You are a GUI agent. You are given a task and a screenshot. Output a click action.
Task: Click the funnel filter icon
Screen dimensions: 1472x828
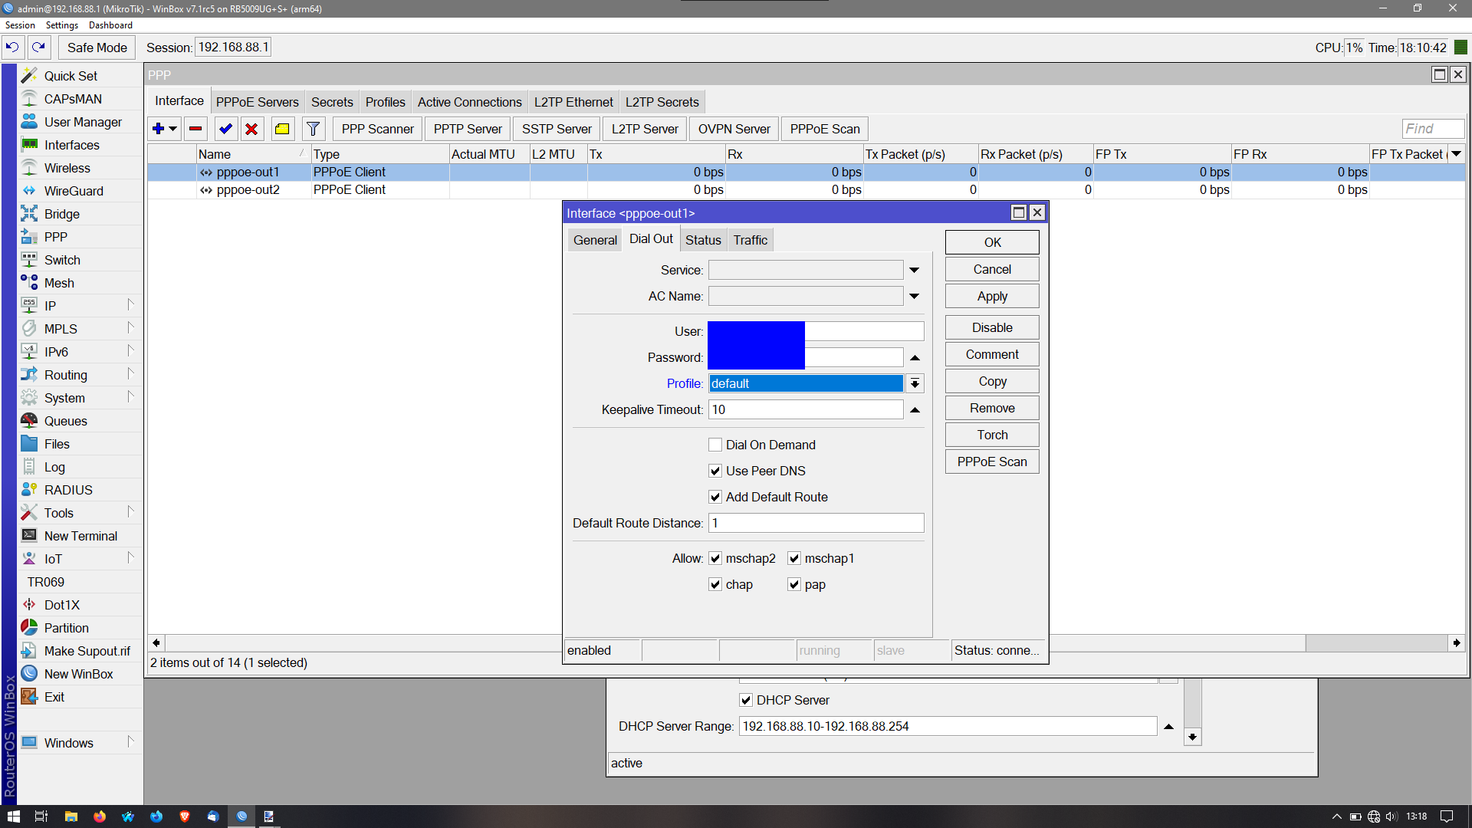(313, 129)
